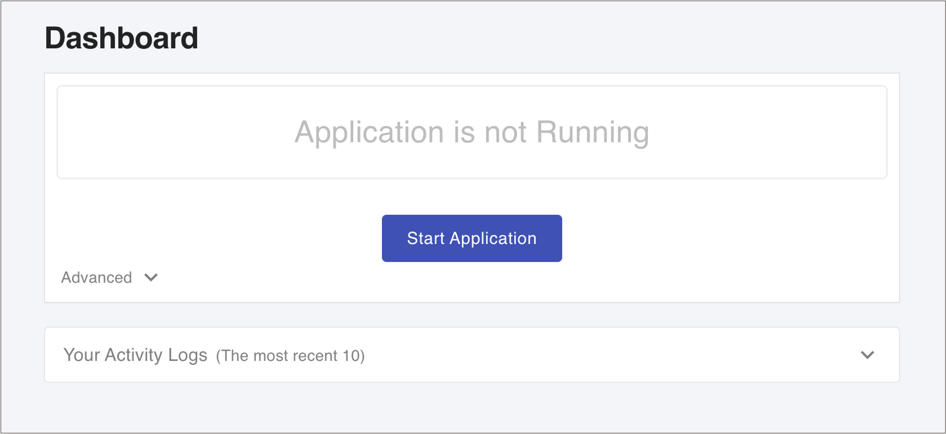The width and height of the screenshot is (946, 434).
Task: Click the word "Start" on the blue button
Action: tap(425, 238)
